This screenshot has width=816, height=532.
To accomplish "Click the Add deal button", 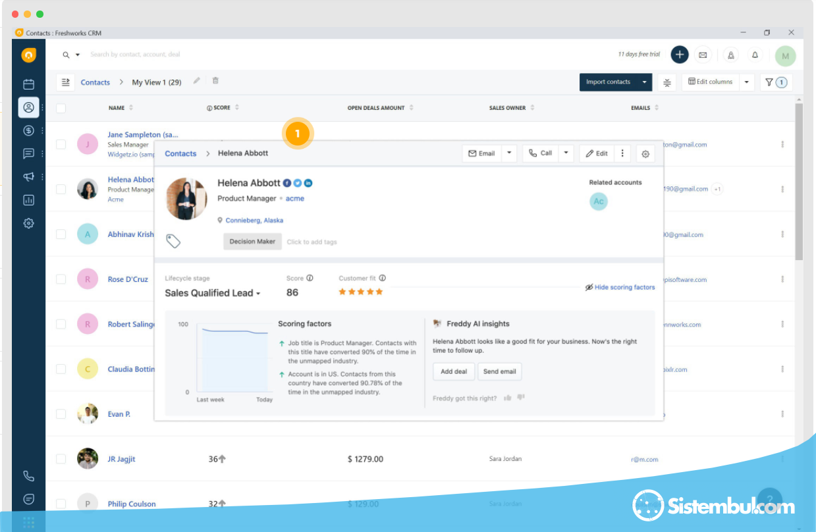I will point(454,371).
